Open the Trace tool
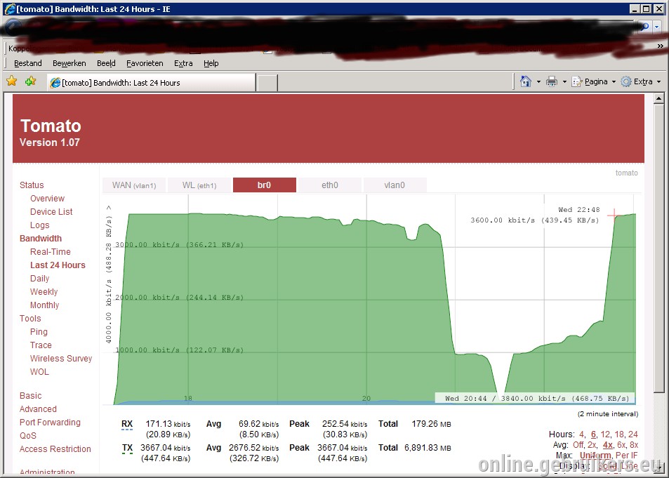Screen dimensions: 669x478 pos(41,345)
